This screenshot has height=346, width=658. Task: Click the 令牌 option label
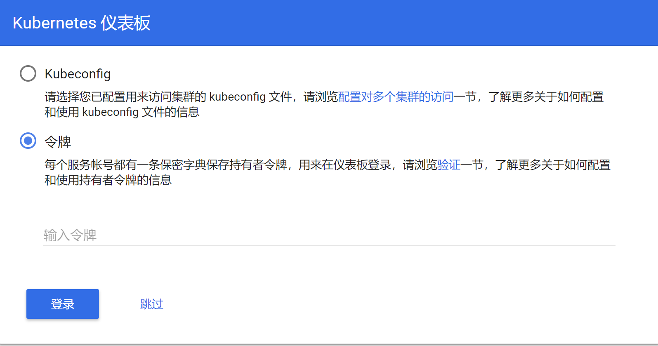click(x=58, y=142)
